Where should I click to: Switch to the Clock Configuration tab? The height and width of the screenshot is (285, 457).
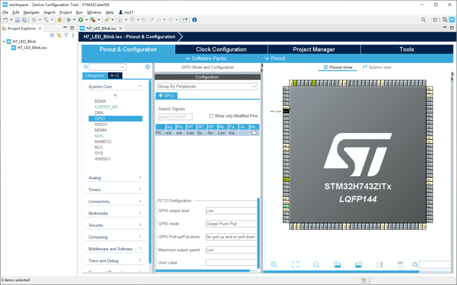(x=221, y=49)
